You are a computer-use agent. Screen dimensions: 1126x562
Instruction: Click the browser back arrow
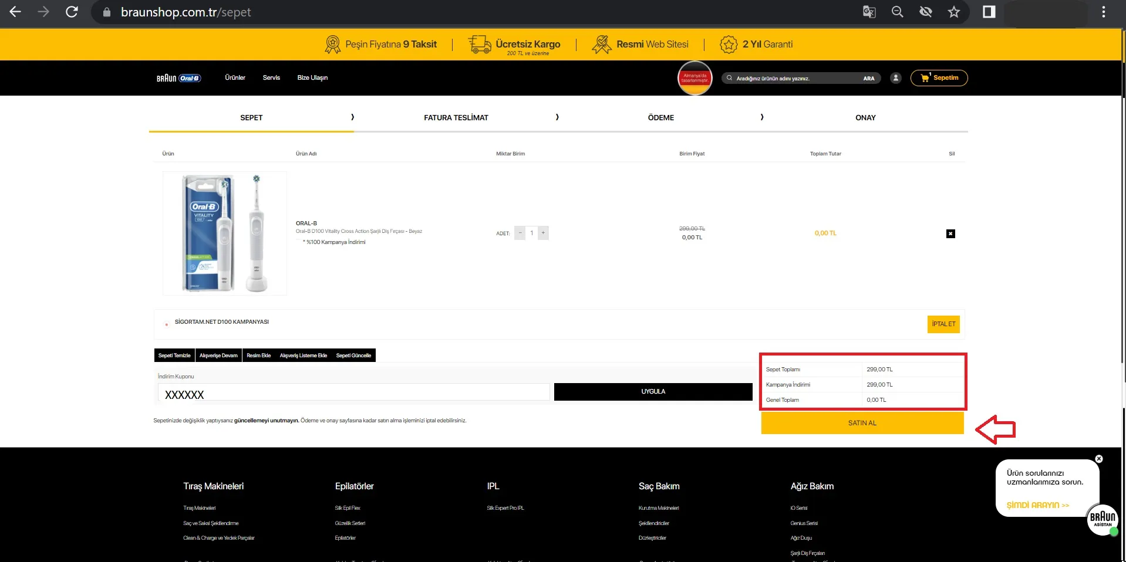15,12
